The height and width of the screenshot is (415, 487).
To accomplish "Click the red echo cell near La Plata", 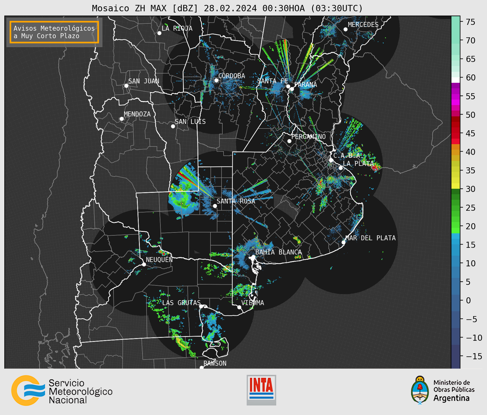I will [x=375, y=168].
